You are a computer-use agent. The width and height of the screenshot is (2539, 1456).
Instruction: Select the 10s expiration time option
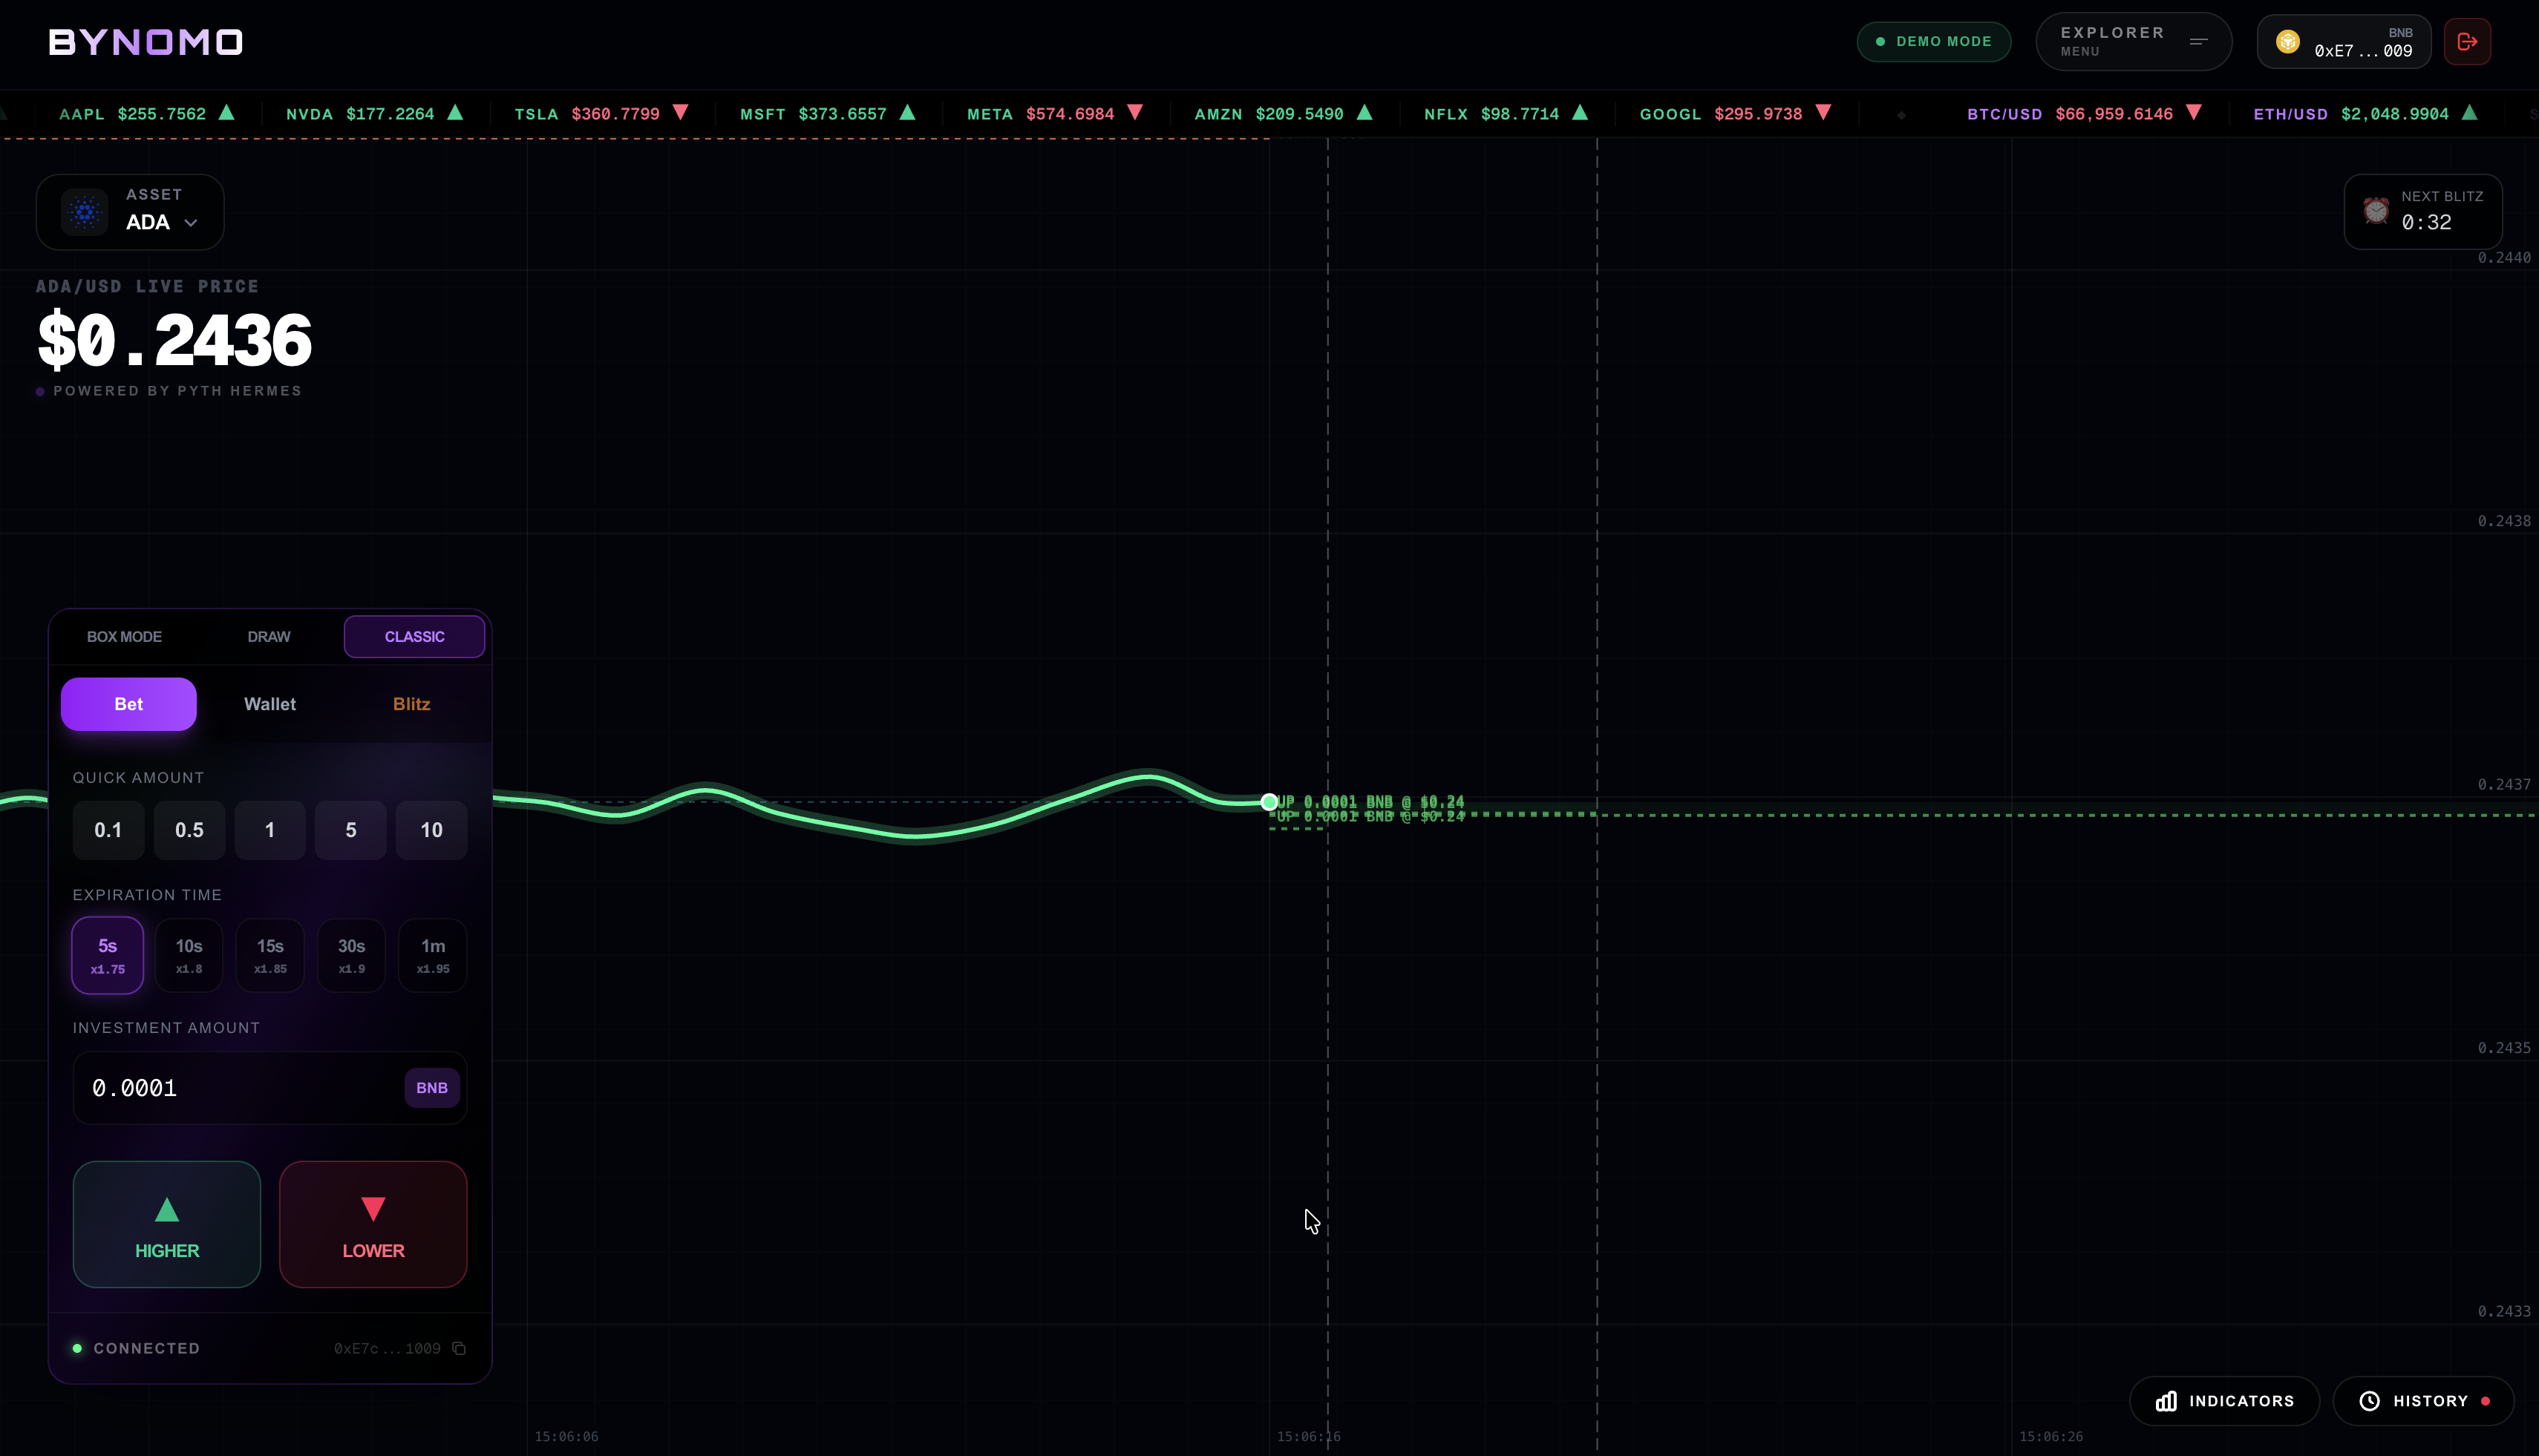click(x=189, y=955)
